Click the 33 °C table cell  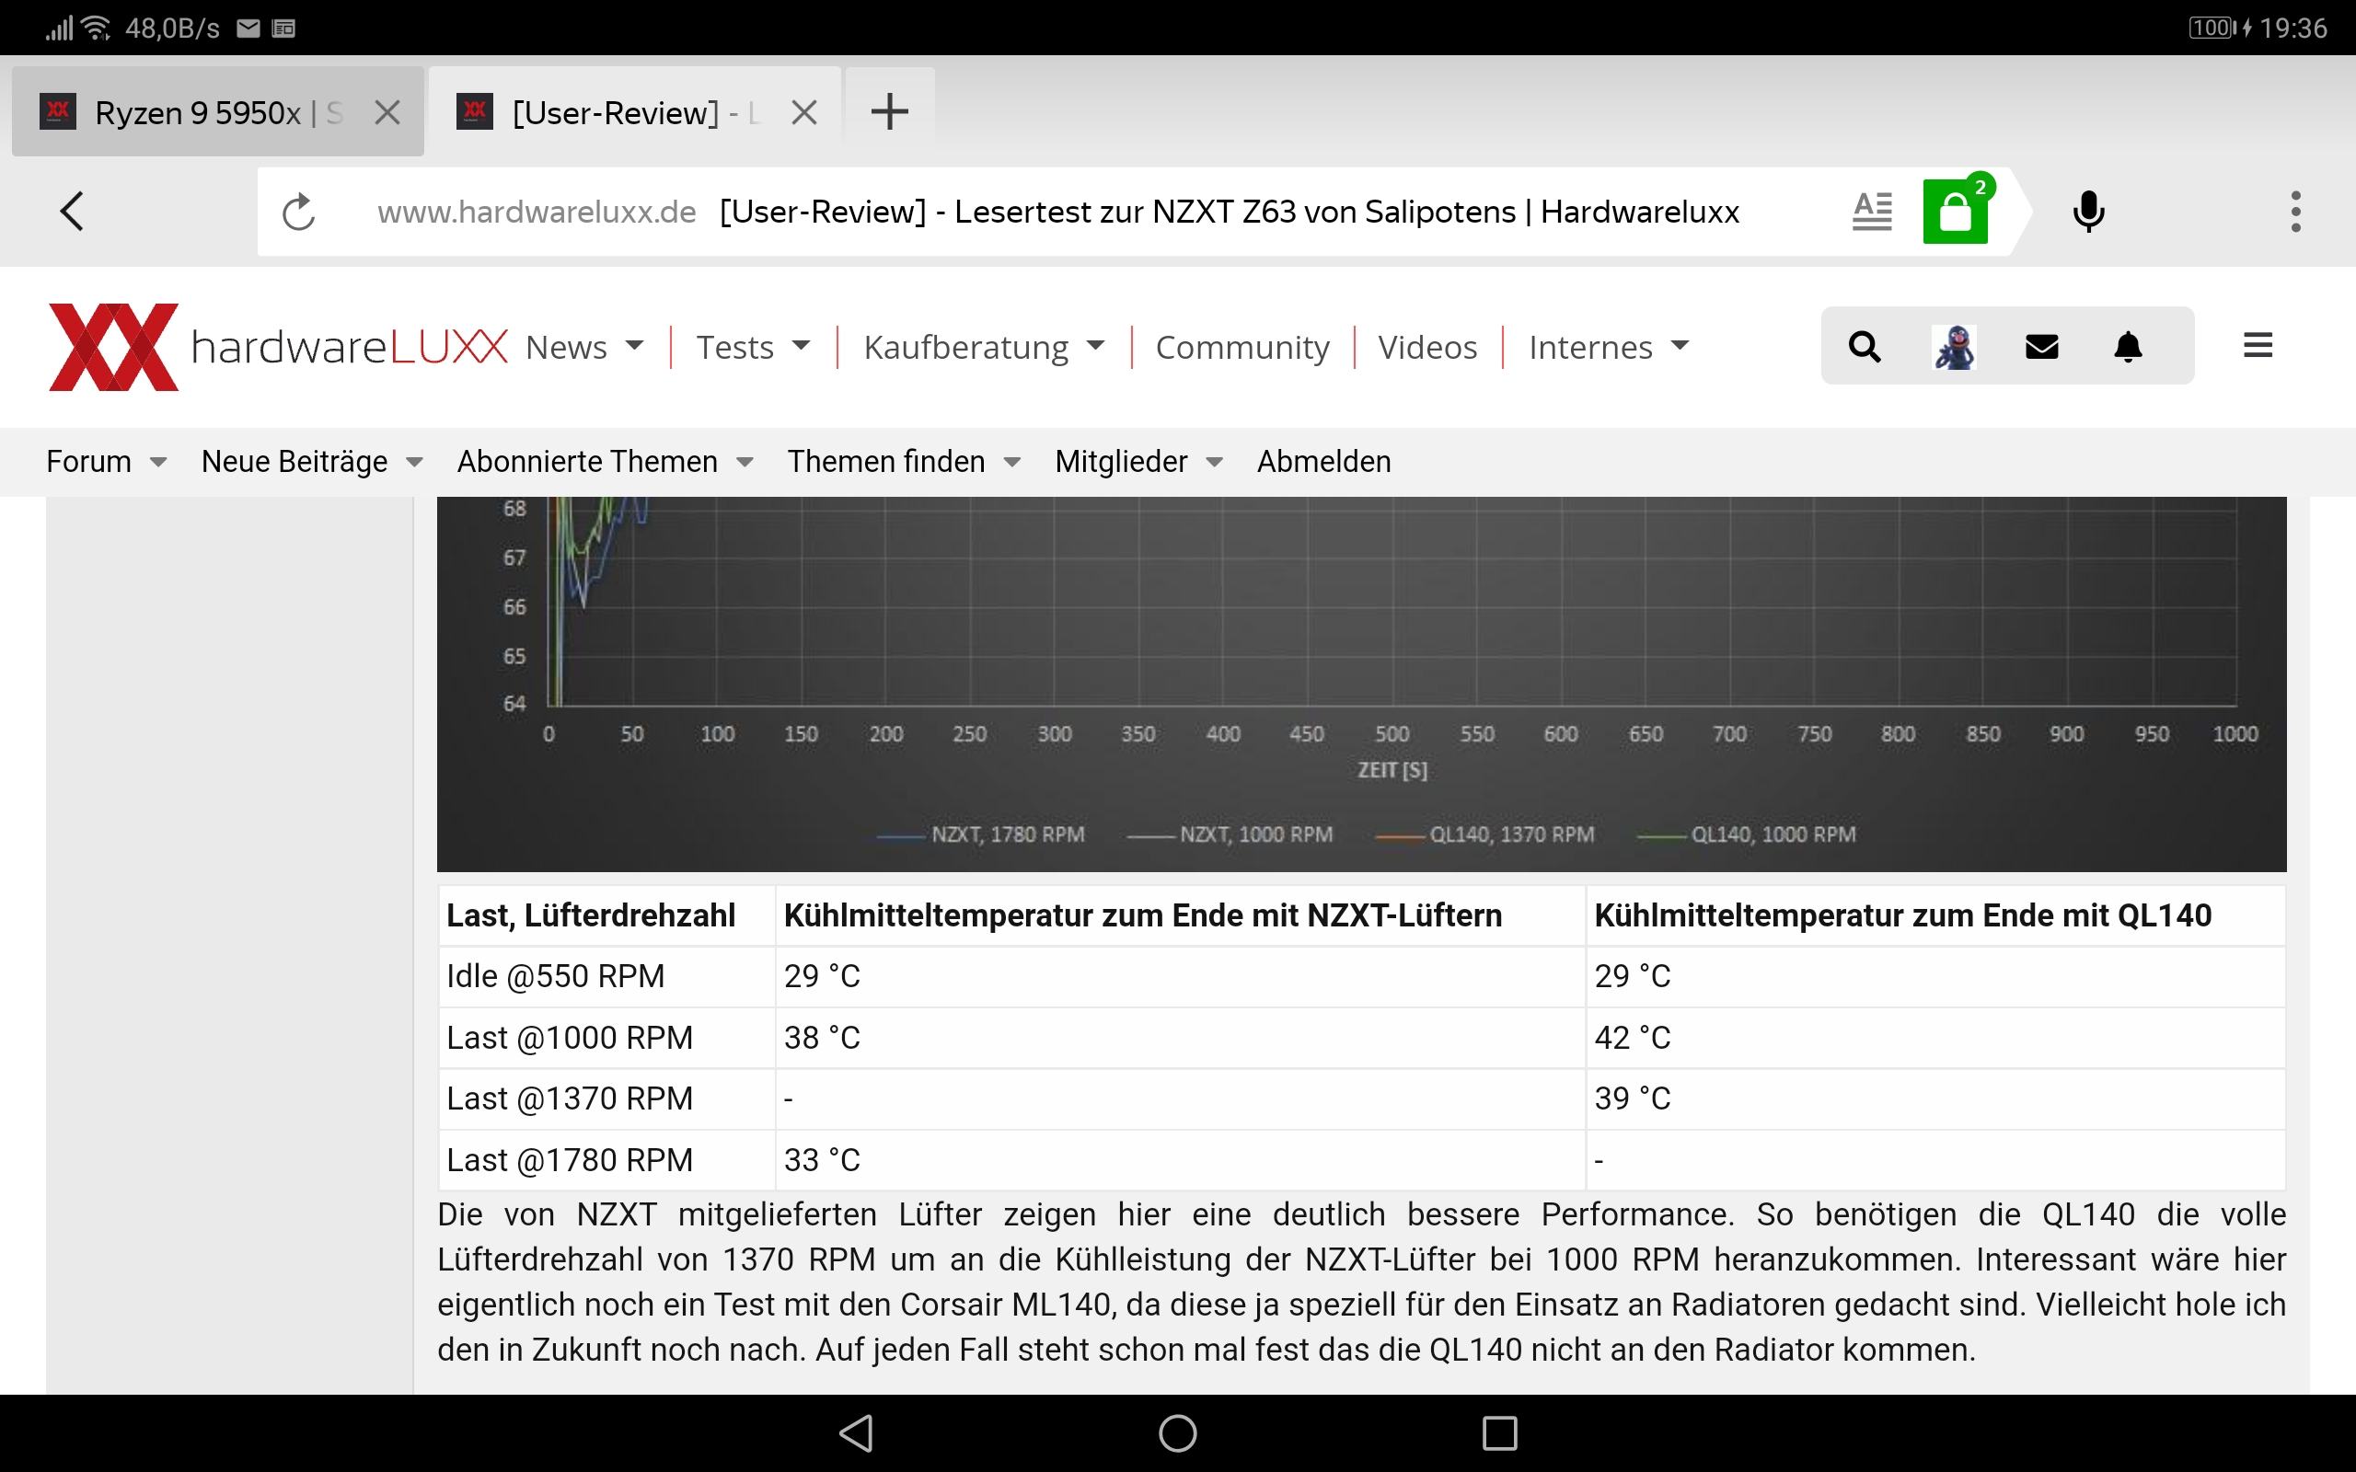tap(1180, 1159)
